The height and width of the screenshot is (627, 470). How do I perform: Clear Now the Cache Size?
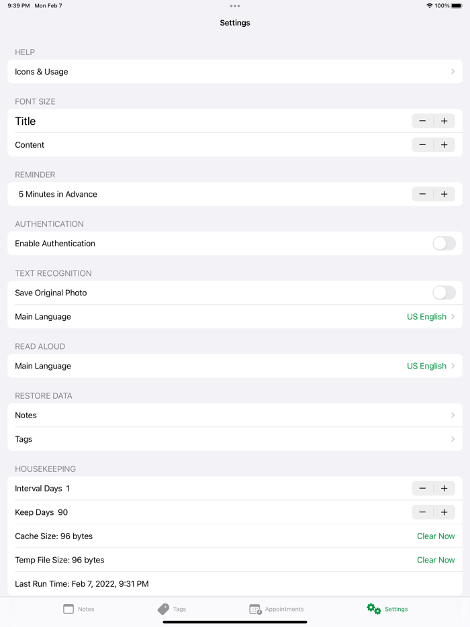coord(436,536)
